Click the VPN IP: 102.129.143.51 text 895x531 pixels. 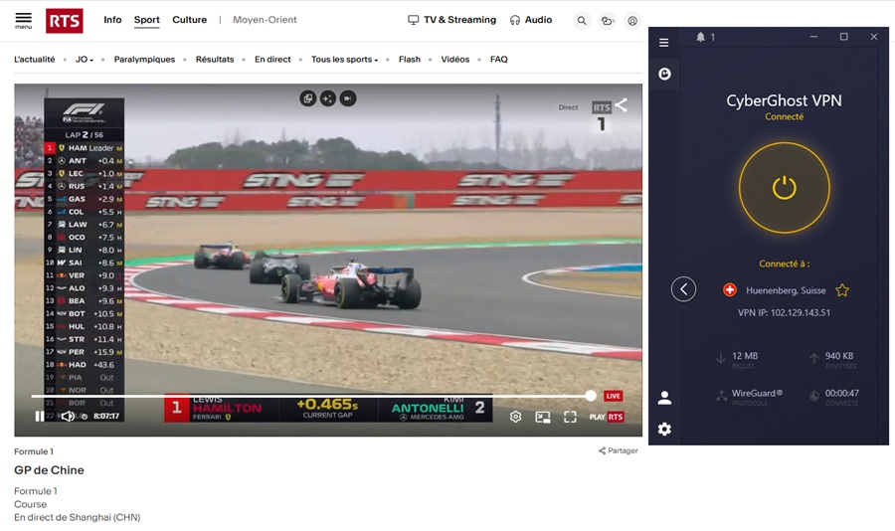point(784,312)
